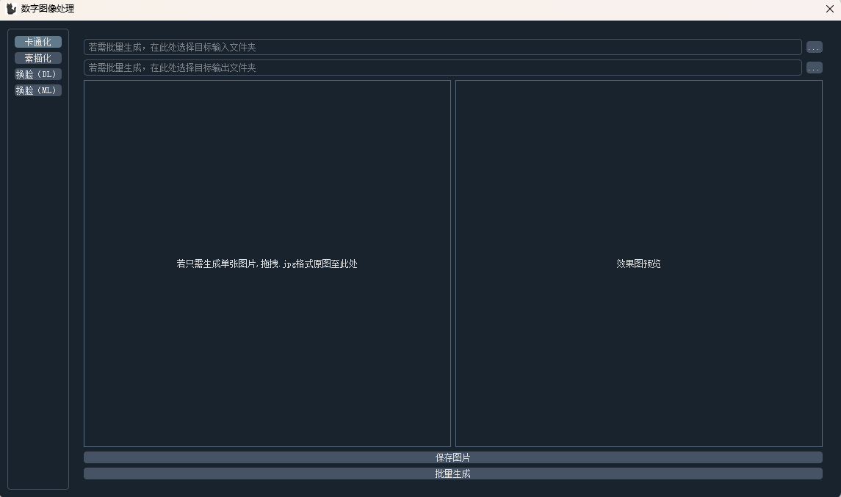Click the .jpg drag-and-drop source area

(x=267, y=264)
